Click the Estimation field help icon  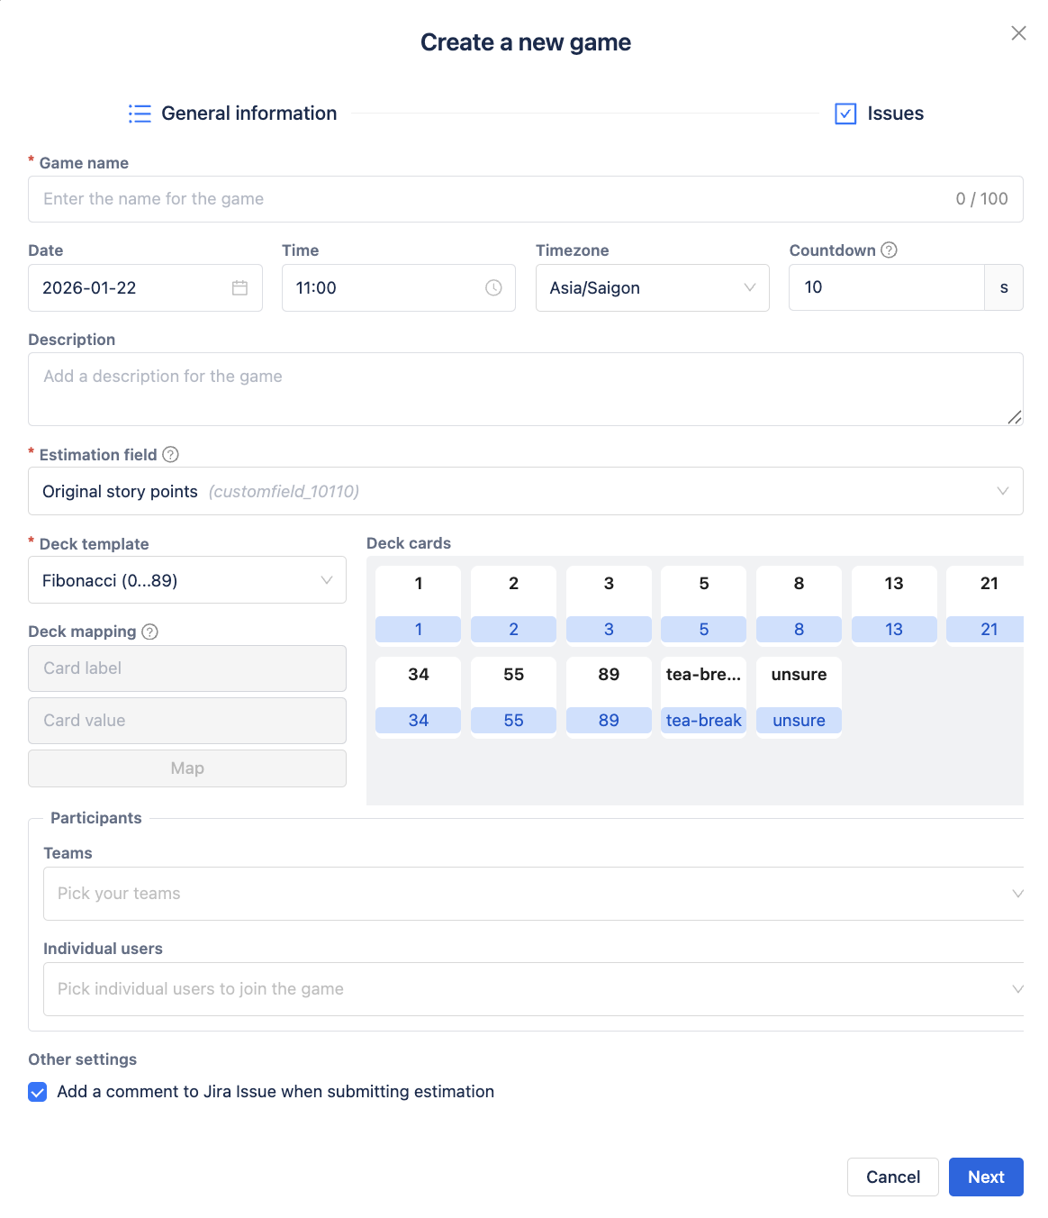[x=170, y=455]
